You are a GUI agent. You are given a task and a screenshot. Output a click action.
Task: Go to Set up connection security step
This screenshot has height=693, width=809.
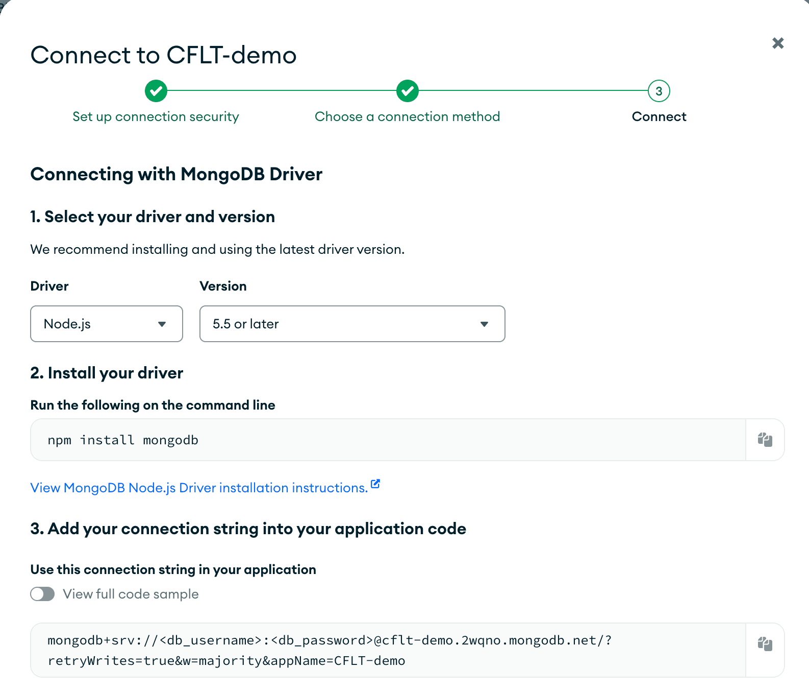[156, 117]
